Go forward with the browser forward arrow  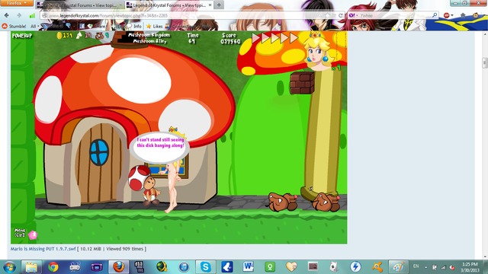click(x=19, y=15)
